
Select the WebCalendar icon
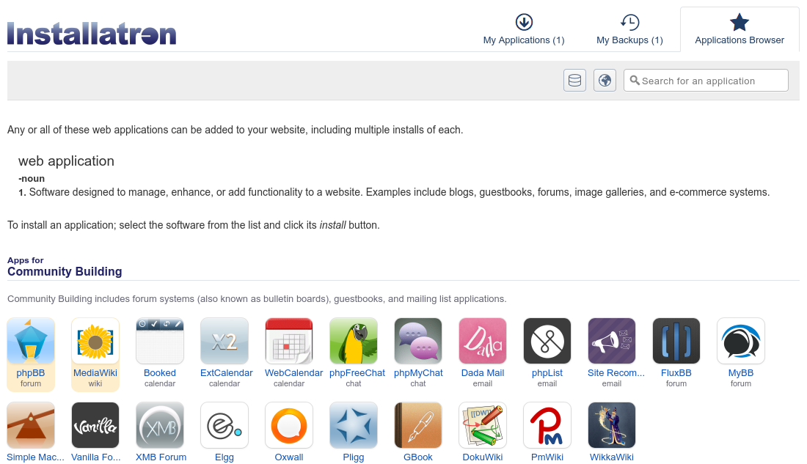289,341
